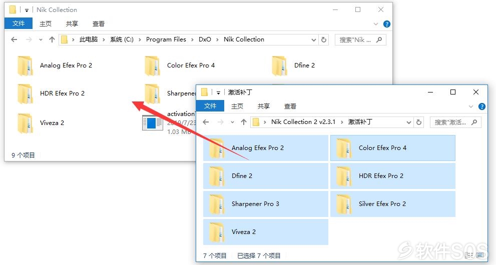This screenshot has height=265, width=496.
Task: Go back in 激活补丁 window
Action: (206, 122)
